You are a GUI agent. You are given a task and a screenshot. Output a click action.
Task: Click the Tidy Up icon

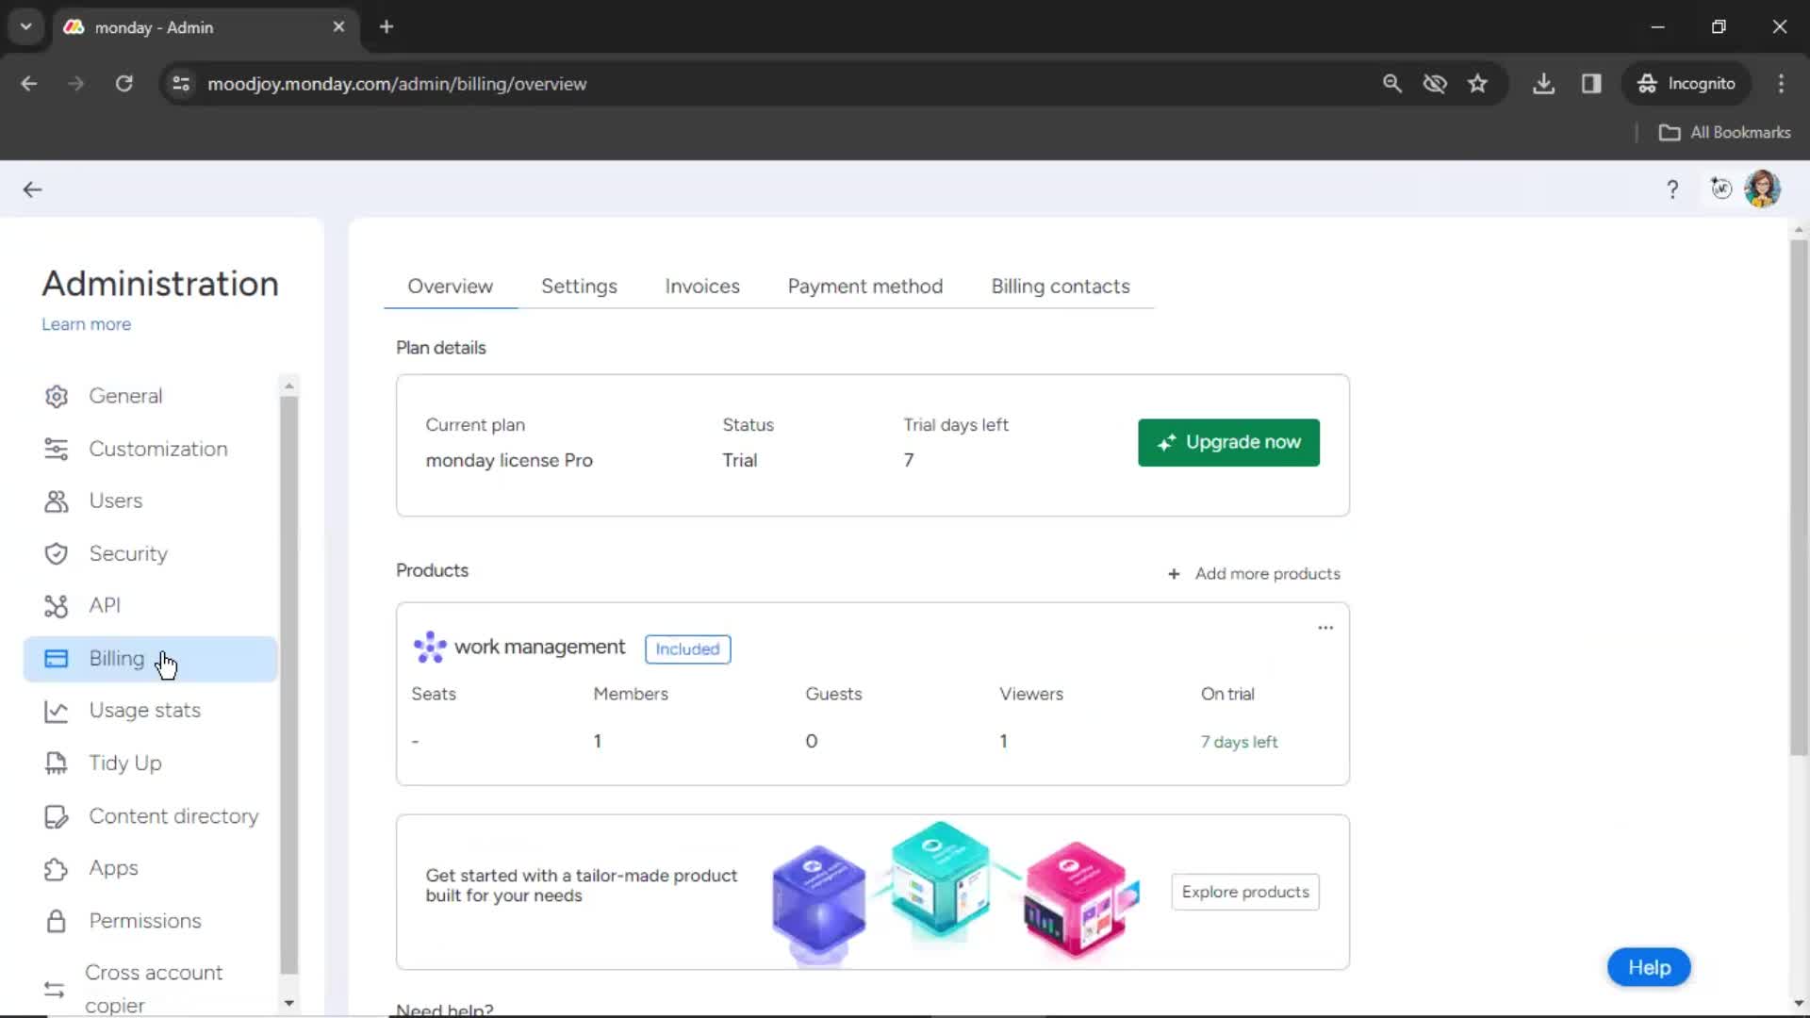[x=57, y=763]
